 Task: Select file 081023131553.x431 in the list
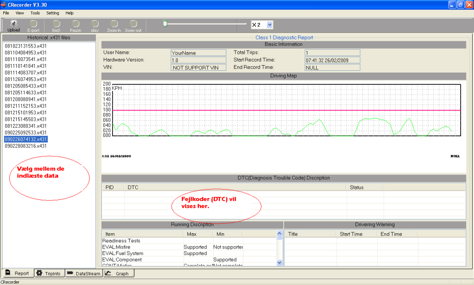(25, 46)
